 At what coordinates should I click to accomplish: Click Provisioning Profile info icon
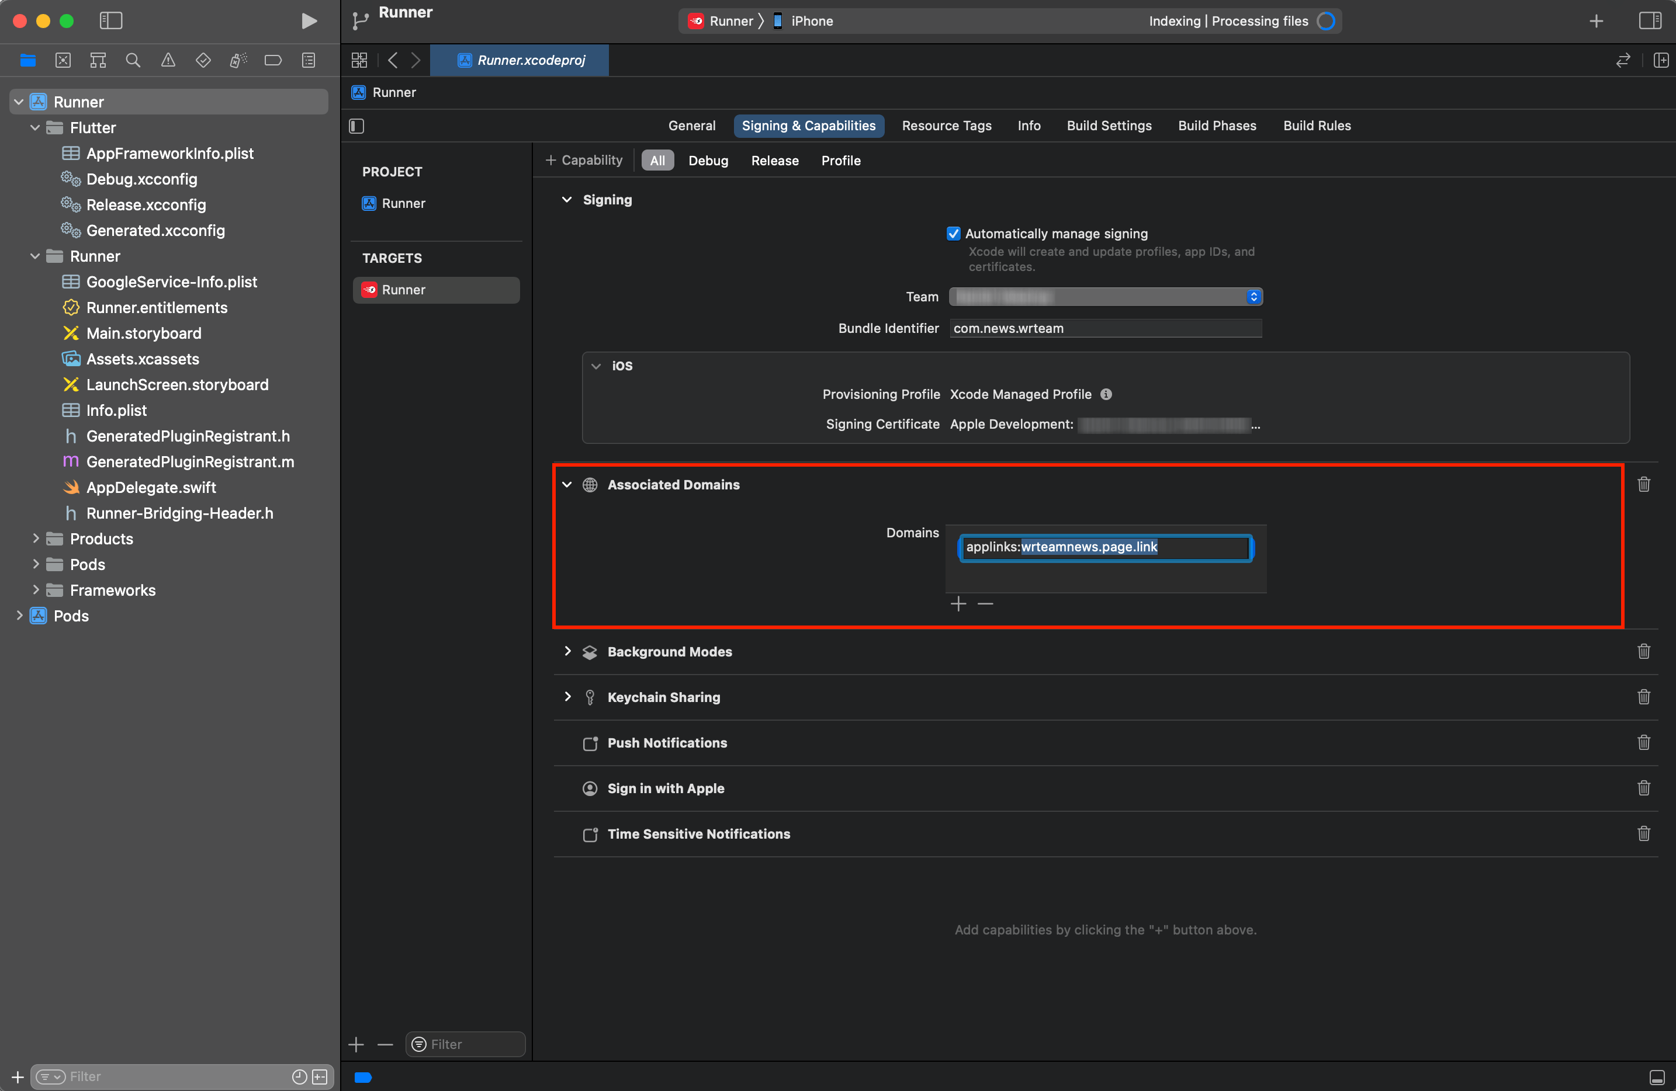[1106, 394]
